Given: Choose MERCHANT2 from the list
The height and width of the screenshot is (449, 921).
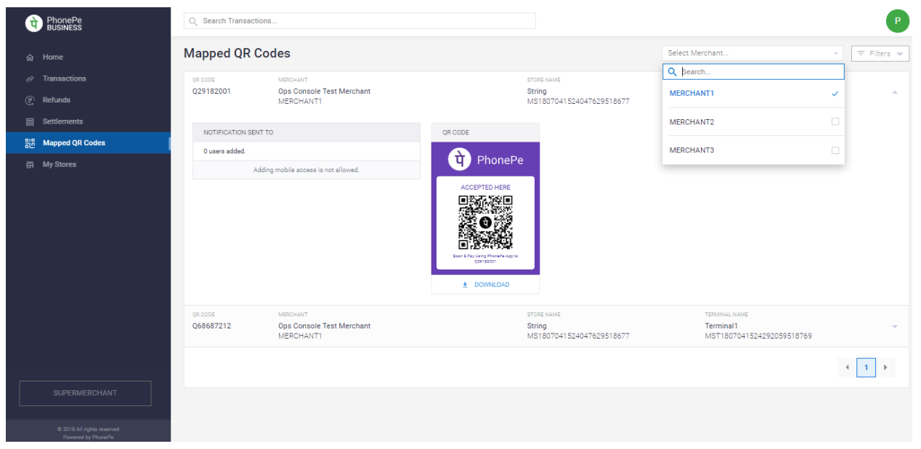Looking at the screenshot, I should (x=753, y=122).
